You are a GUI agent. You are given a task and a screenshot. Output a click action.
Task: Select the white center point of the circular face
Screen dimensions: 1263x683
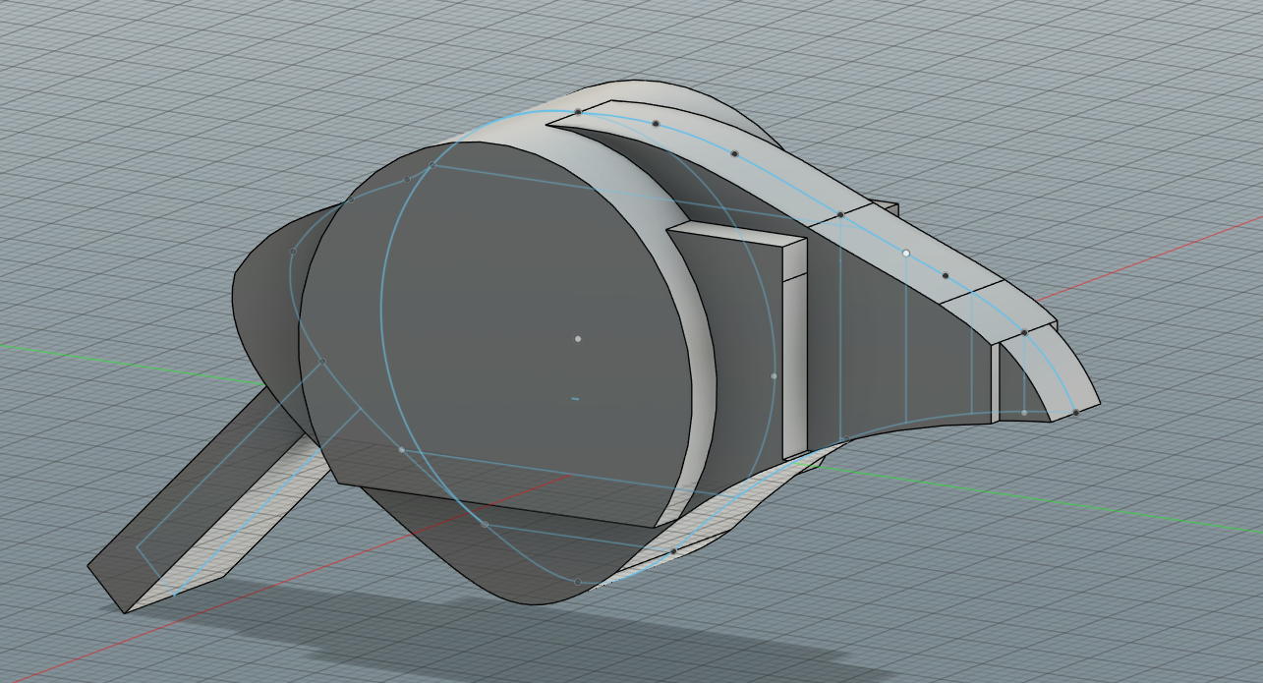point(578,339)
